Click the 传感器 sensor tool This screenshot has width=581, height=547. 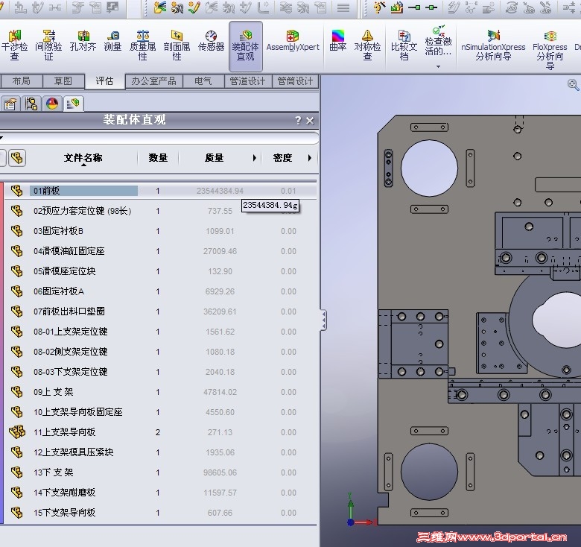[x=212, y=41]
